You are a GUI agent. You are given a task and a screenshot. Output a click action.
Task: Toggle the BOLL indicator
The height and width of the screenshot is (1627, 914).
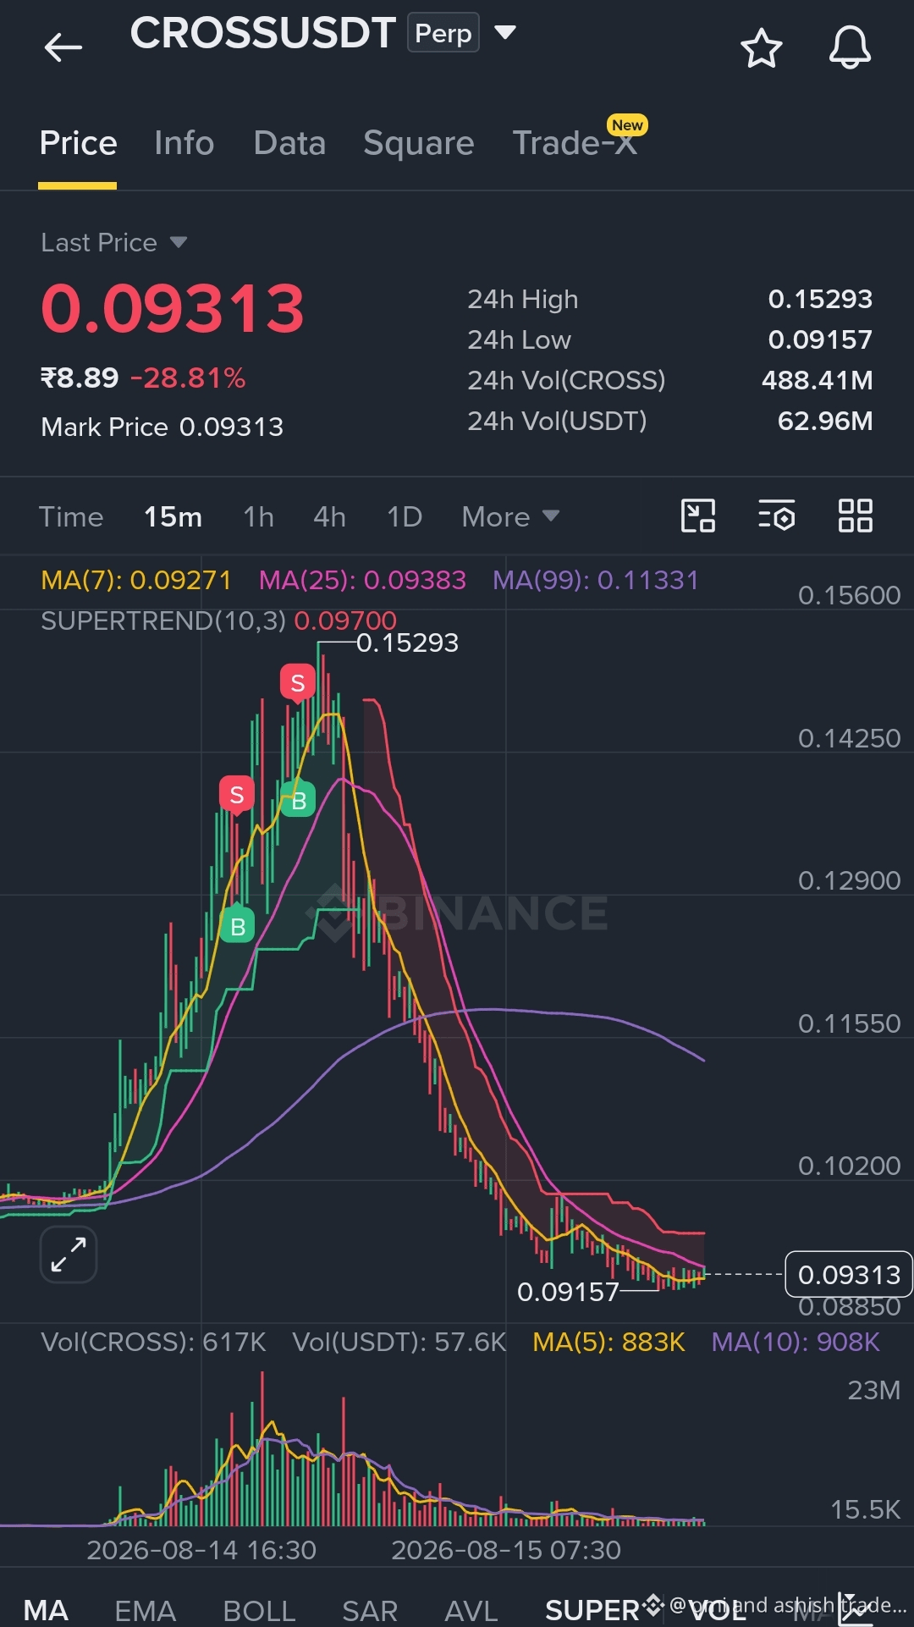[259, 1610]
